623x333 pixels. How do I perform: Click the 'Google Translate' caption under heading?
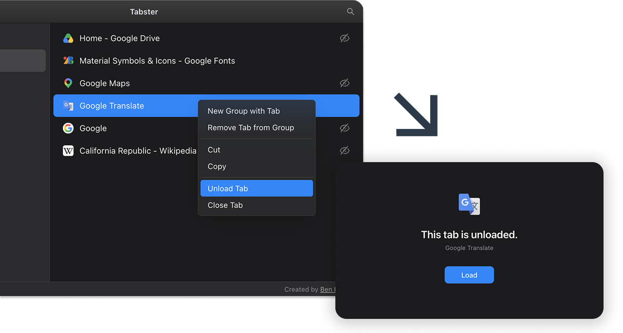(469, 248)
